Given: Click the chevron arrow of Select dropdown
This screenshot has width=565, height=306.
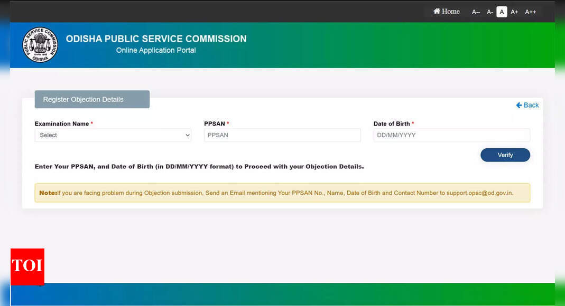Looking at the screenshot, I should (187, 136).
